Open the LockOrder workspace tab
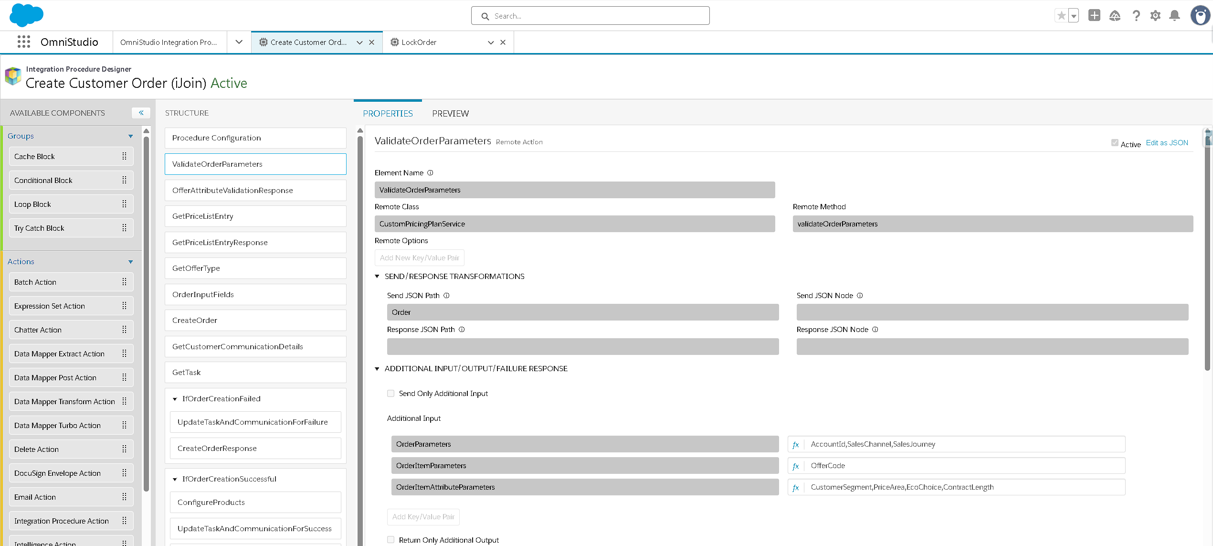This screenshot has height=546, width=1213. click(x=419, y=43)
